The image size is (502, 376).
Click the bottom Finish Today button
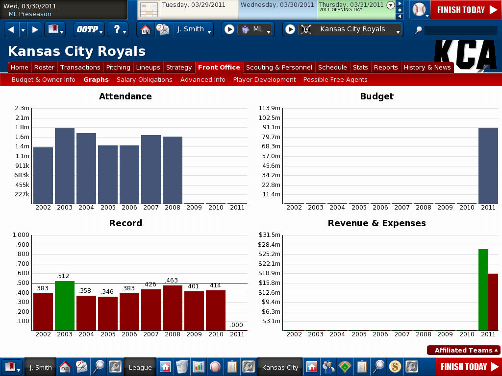click(469, 367)
